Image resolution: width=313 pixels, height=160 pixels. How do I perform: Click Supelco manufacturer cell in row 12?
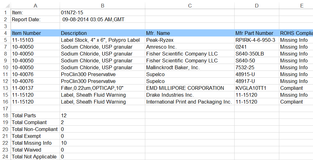[x=190, y=81]
